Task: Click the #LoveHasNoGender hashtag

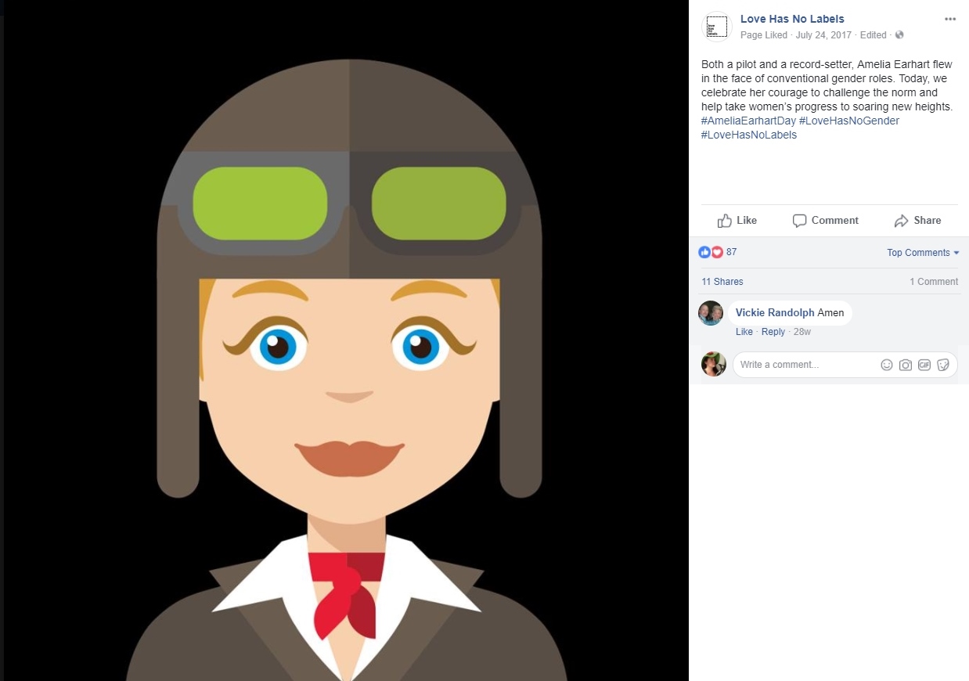Action: point(849,121)
